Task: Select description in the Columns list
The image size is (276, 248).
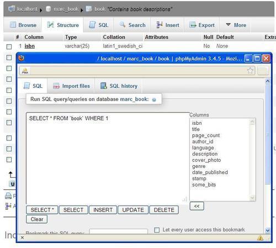Action: coord(205,154)
